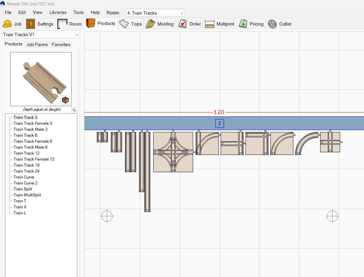Switch to the Favorites tab

[61, 44]
